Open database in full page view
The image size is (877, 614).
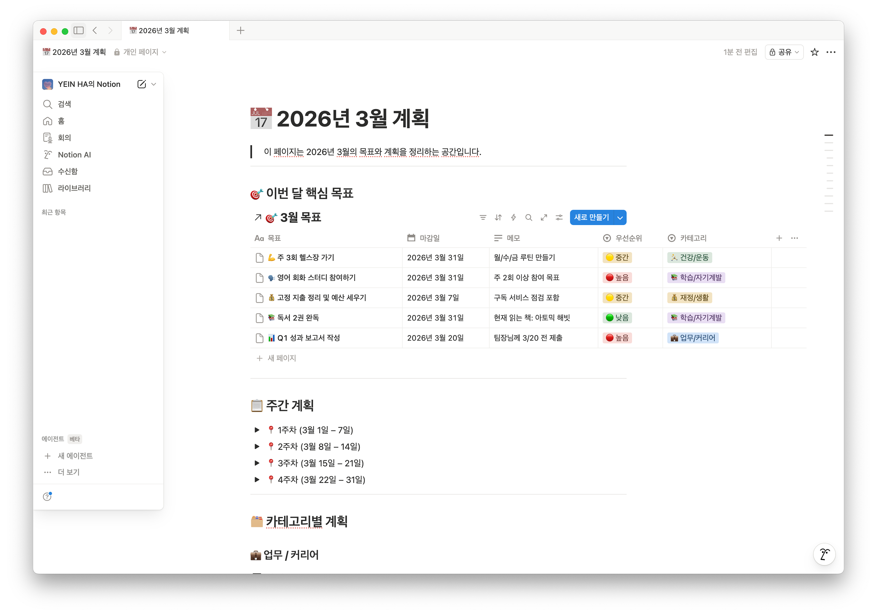point(544,217)
